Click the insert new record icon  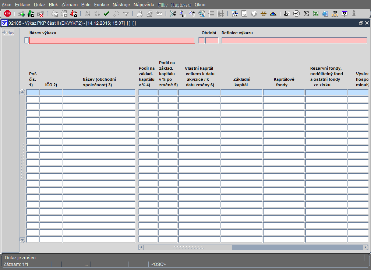[21, 14]
